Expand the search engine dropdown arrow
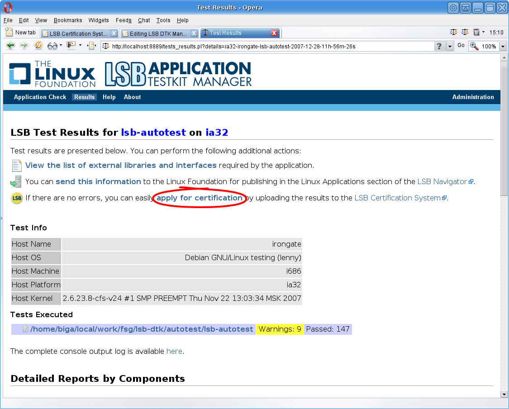 pos(450,47)
